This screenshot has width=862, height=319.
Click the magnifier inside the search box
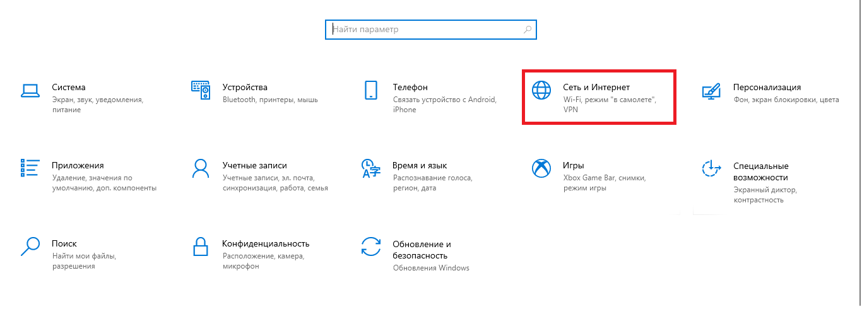tap(528, 30)
